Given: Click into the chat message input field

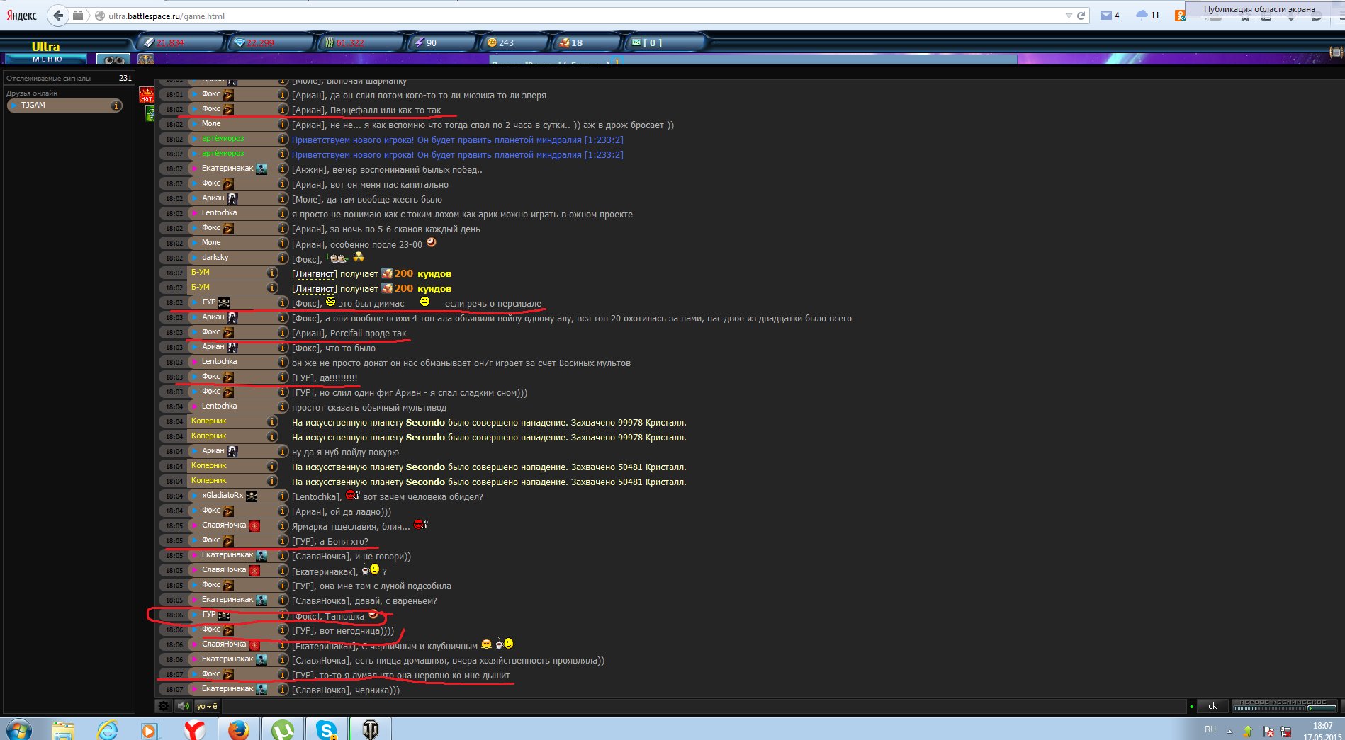Looking at the screenshot, I should pyautogui.click(x=704, y=706).
